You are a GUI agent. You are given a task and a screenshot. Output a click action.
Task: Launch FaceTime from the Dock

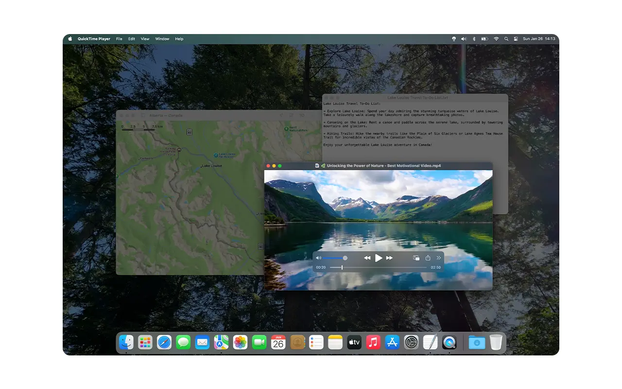pos(259,342)
